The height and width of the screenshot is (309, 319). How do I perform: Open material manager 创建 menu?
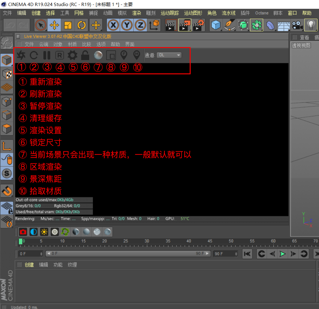pyautogui.click(x=29, y=265)
